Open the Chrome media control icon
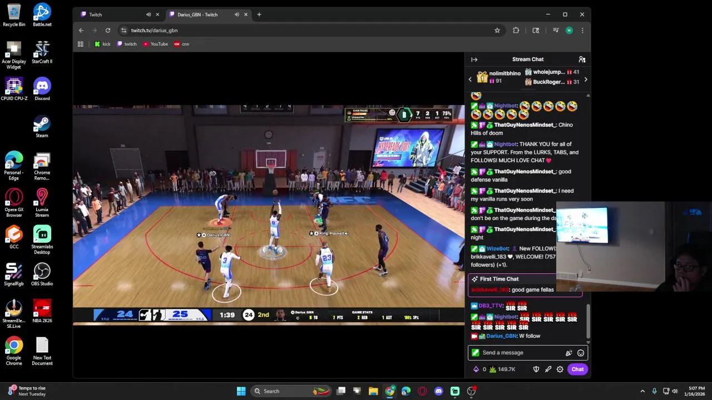 pyautogui.click(x=556, y=31)
